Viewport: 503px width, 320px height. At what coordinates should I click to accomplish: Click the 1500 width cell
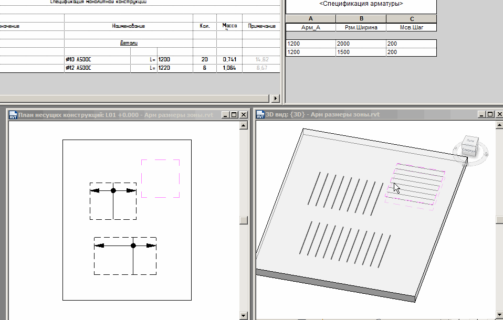coord(361,52)
